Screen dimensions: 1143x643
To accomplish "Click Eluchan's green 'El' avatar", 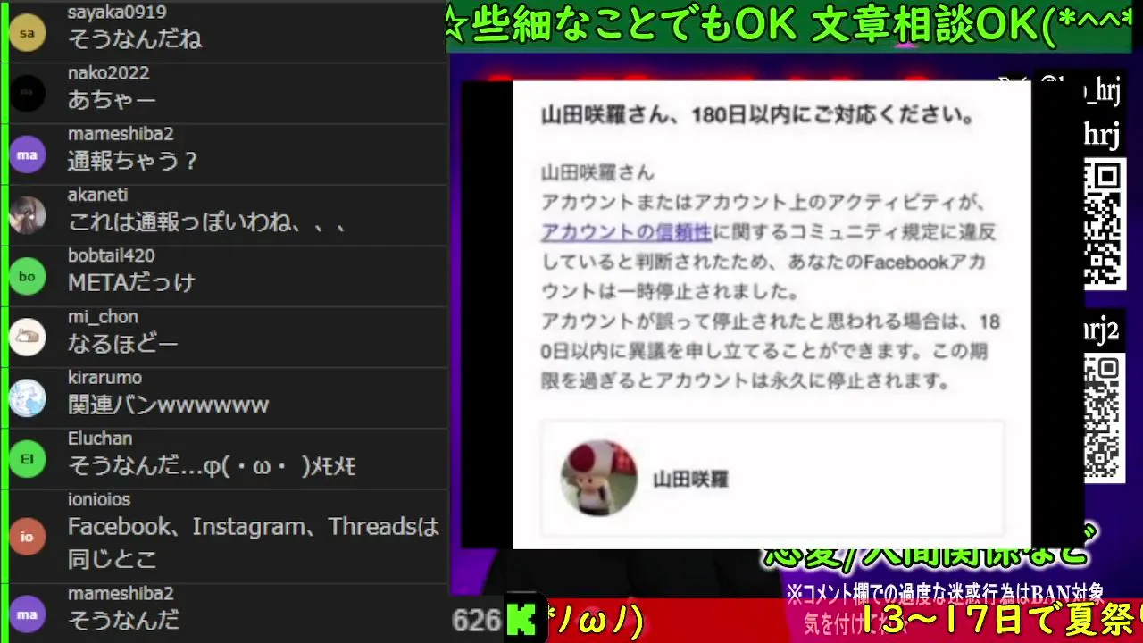I will (27, 458).
